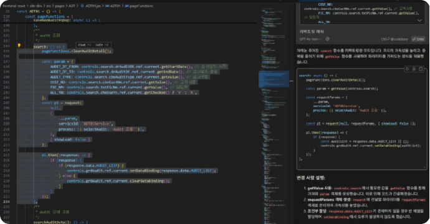
Task: Click the minimap highlighted viewport region
Action: [274, 79]
